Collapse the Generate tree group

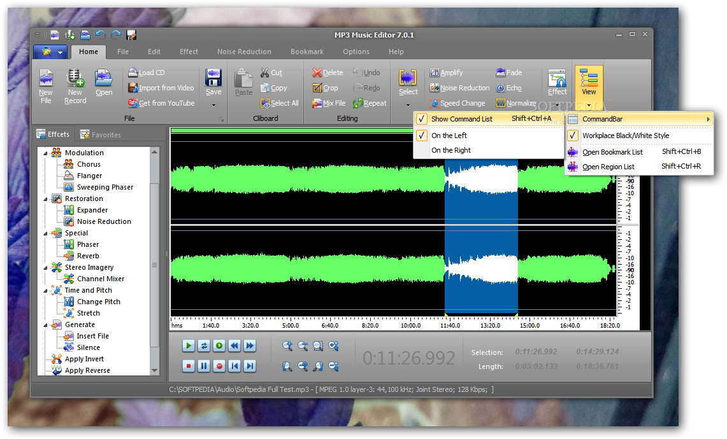pyautogui.click(x=45, y=324)
